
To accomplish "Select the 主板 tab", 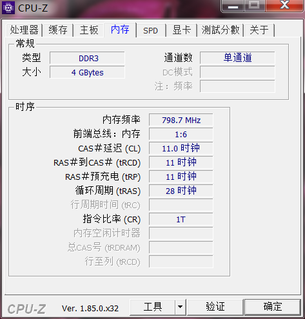I will coord(89,30).
